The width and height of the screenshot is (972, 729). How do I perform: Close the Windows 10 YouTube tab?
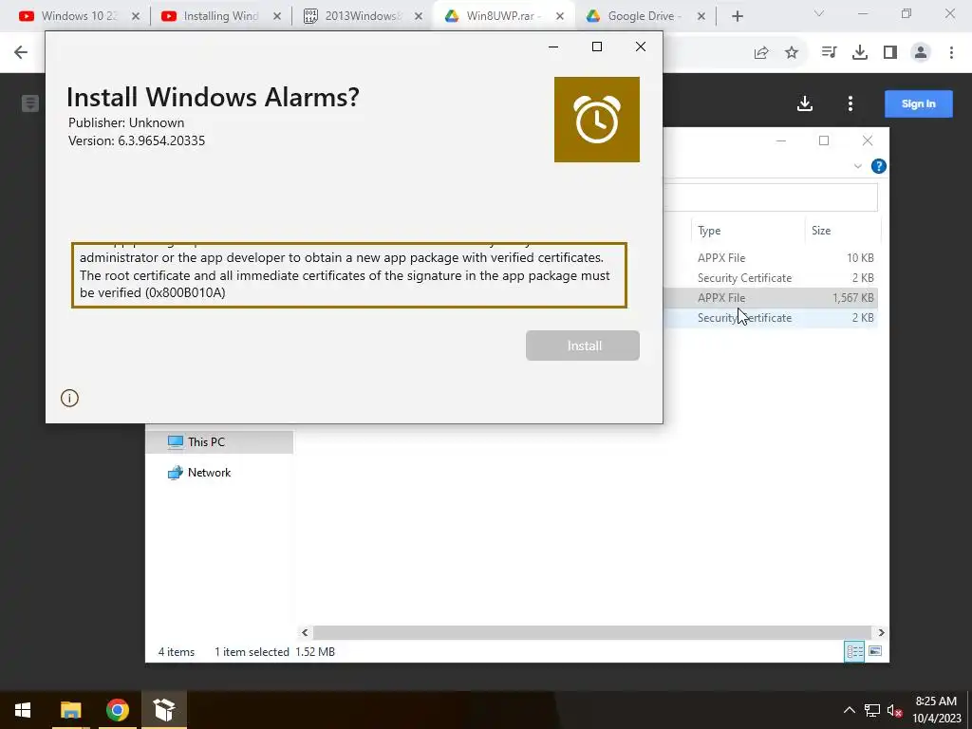pos(136,16)
